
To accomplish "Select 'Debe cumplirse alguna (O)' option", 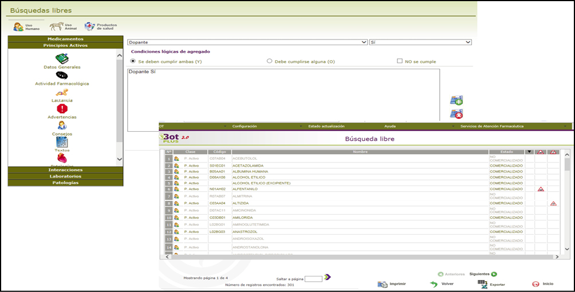I will [270, 61].
